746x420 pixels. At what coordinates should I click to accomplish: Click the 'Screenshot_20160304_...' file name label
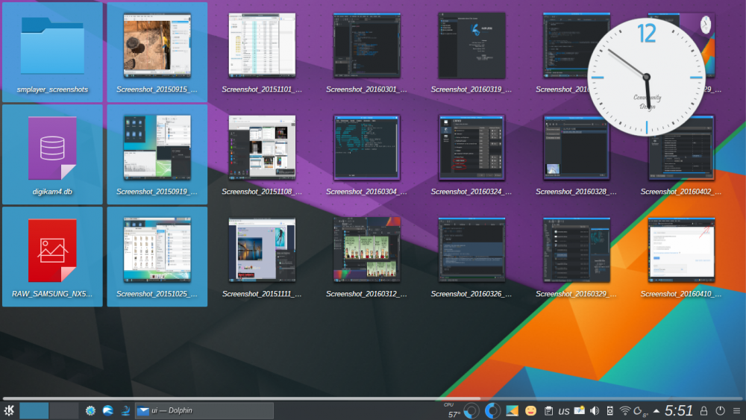click(x=366, y=192)
